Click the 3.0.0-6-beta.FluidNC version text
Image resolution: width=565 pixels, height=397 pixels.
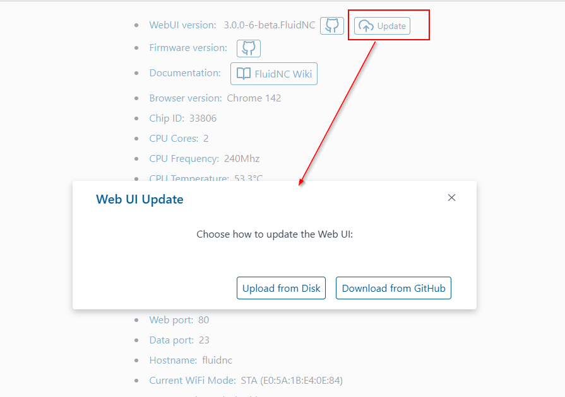[x=269, y=25]
